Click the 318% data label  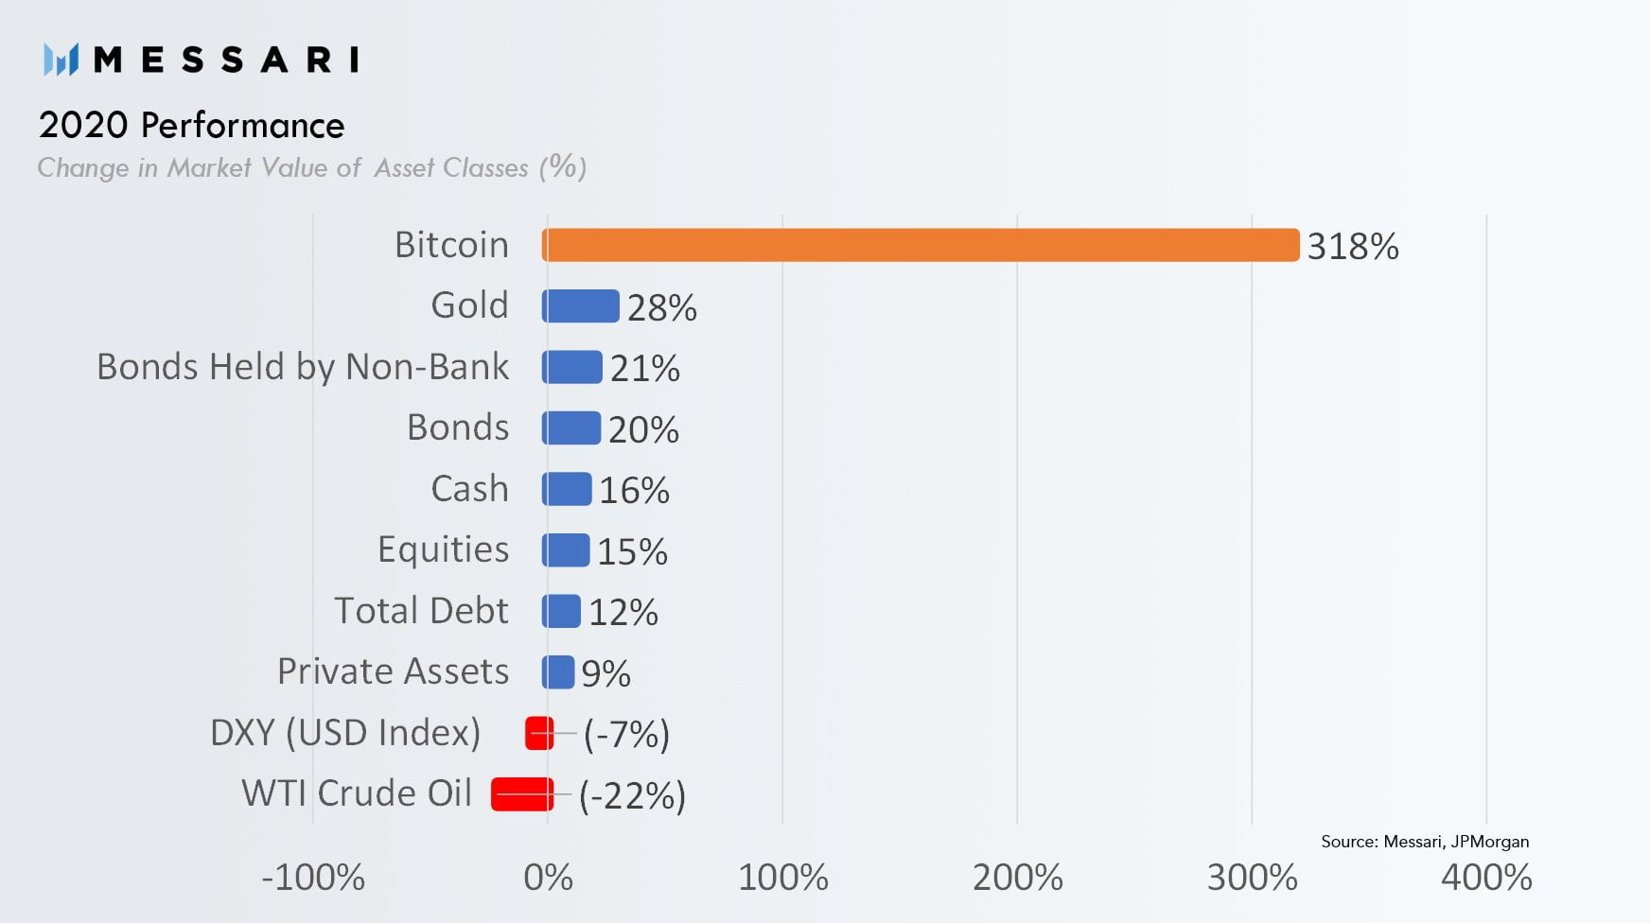(1352, 247)
